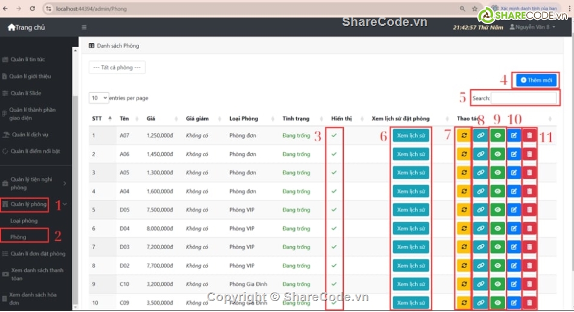Toggle the display checkmark for room A06
The width and height of the screenshot is (574, 312).
pyautogui.click(x=334, y=154)
